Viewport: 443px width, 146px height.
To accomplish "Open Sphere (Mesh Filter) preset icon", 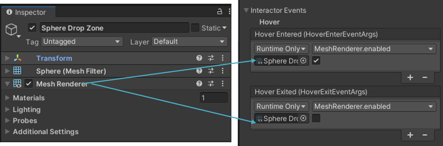I will pyautogui.click(x=211, y=71).
